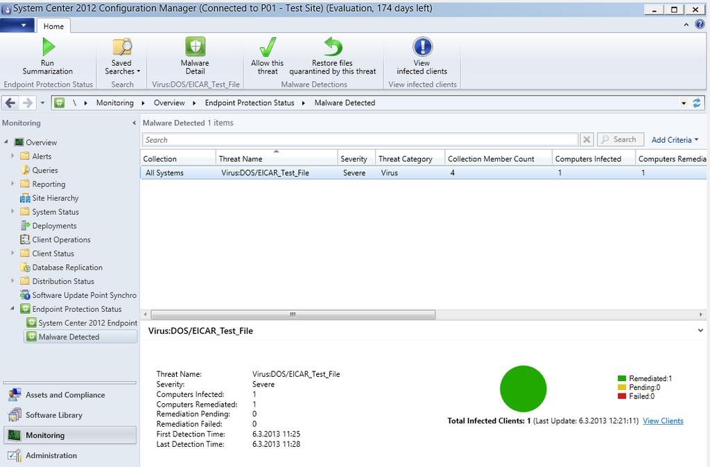Switch to Assets and Compliance workspace
710x467 pixels.
click(x=70, y=395)
